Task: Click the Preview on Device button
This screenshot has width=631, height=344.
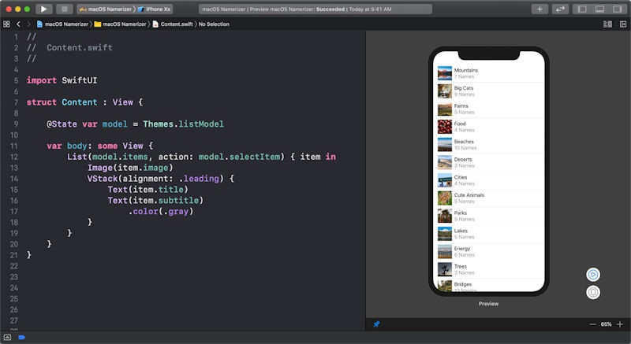Action: click(x=593, y=293)
